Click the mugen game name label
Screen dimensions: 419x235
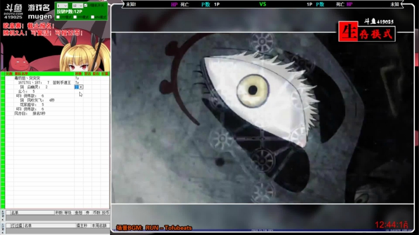[x=40, y=16]
